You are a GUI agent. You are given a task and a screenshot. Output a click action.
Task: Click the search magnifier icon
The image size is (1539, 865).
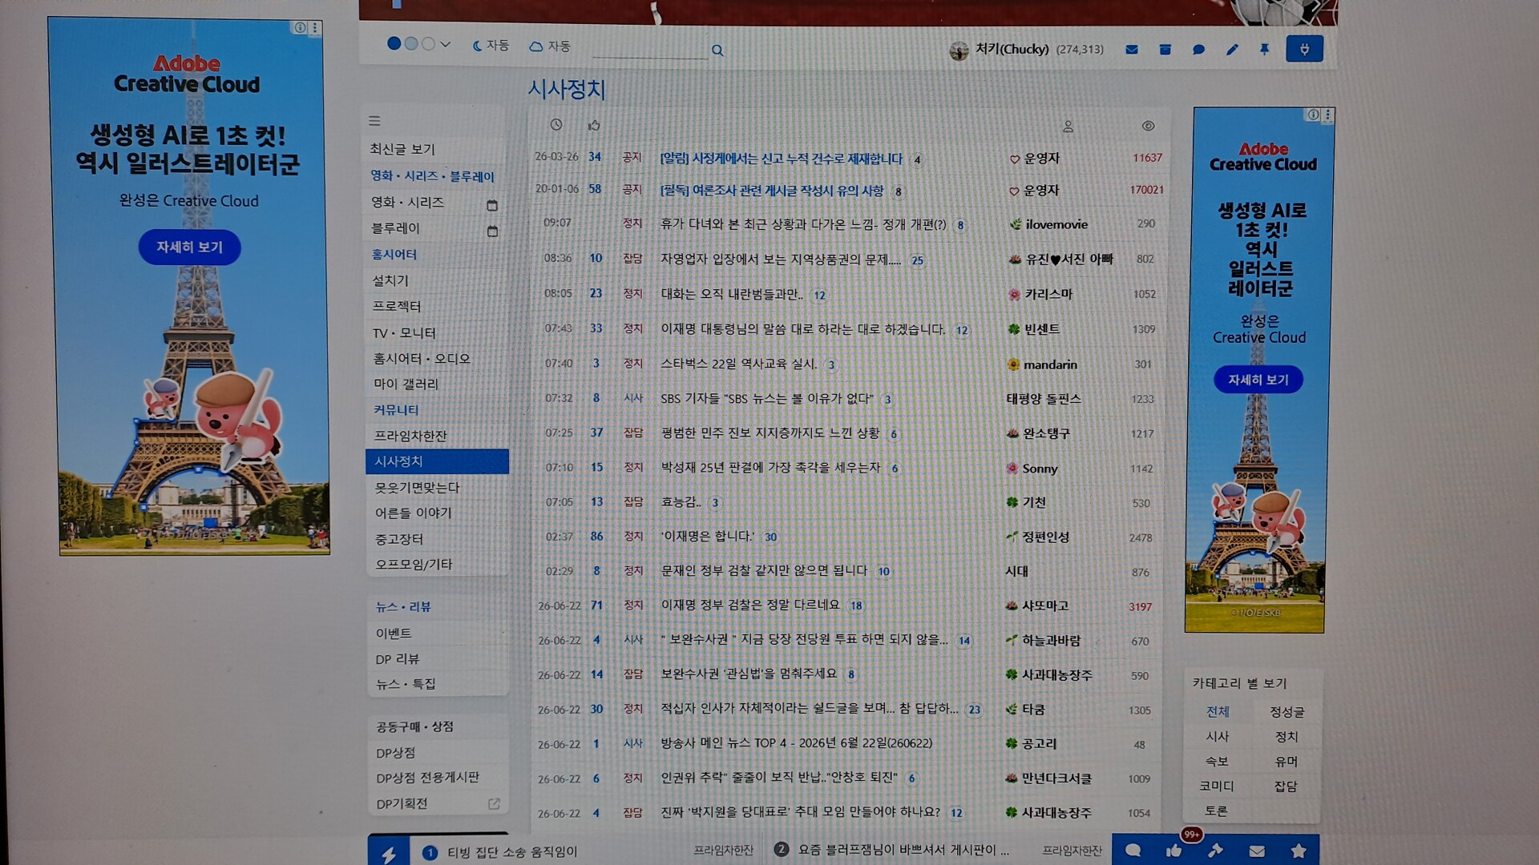point(717,50)
